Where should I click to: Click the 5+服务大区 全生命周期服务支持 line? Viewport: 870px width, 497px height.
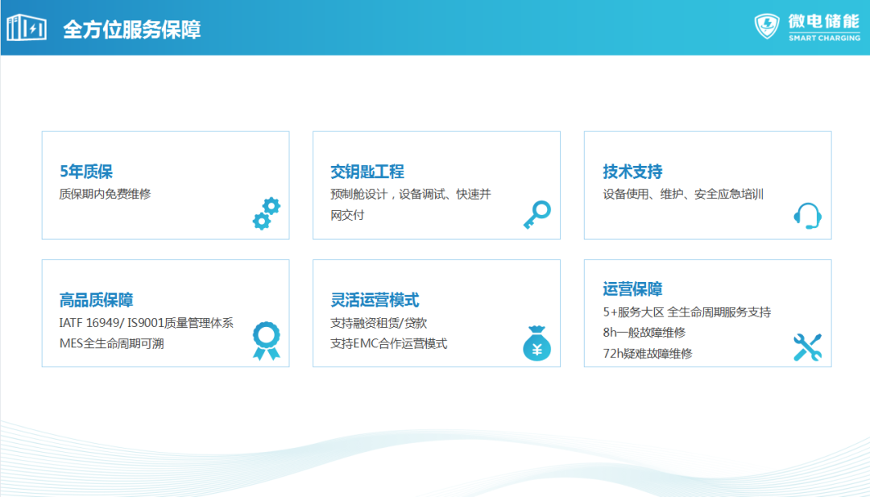687,312
